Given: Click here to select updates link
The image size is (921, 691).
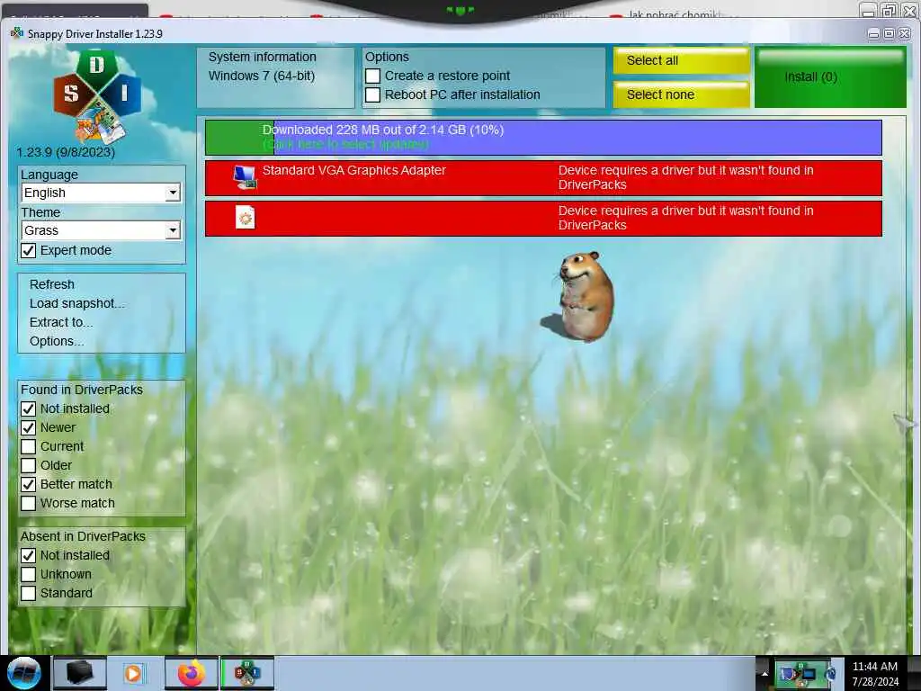Looking at the screenshot, I should (345, 145).
